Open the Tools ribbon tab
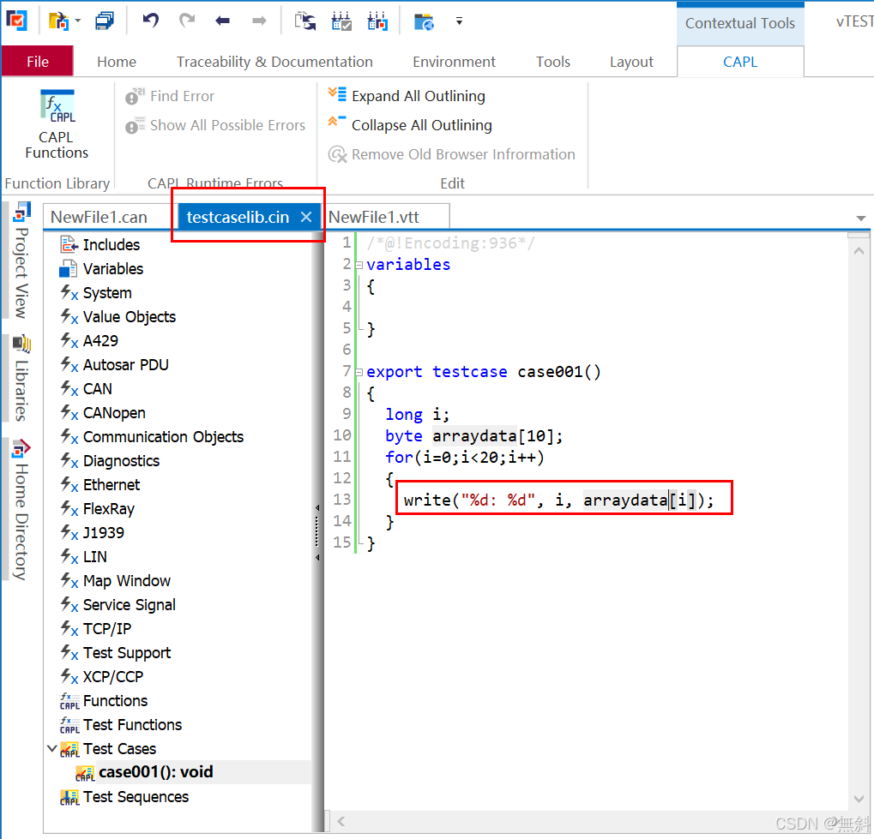874x839 pixels. point(553,62)
